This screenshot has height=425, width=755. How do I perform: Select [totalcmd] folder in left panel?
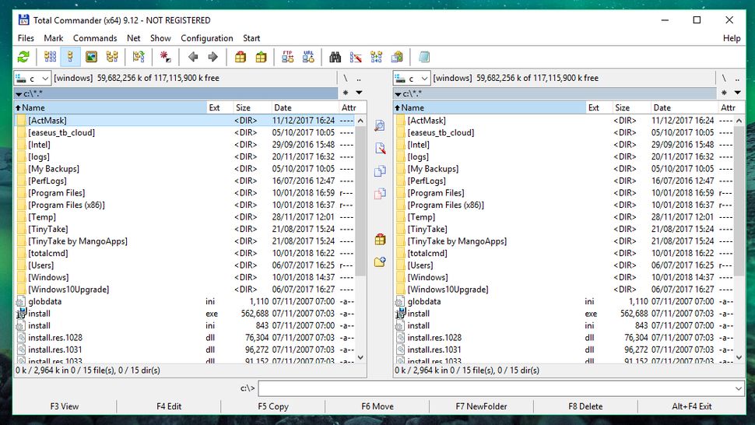pos(185,253)
